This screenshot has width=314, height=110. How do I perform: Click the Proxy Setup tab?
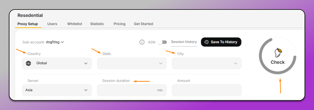tap(28, 24)
